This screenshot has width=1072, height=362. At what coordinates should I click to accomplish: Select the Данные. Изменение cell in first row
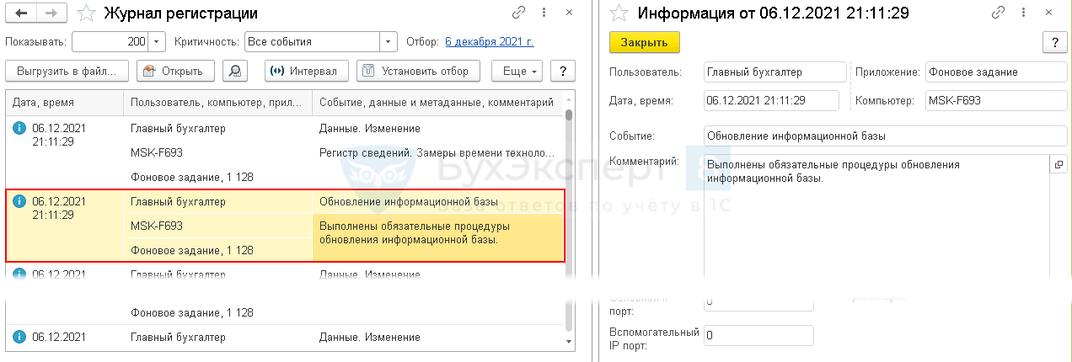tap(436, 128)
